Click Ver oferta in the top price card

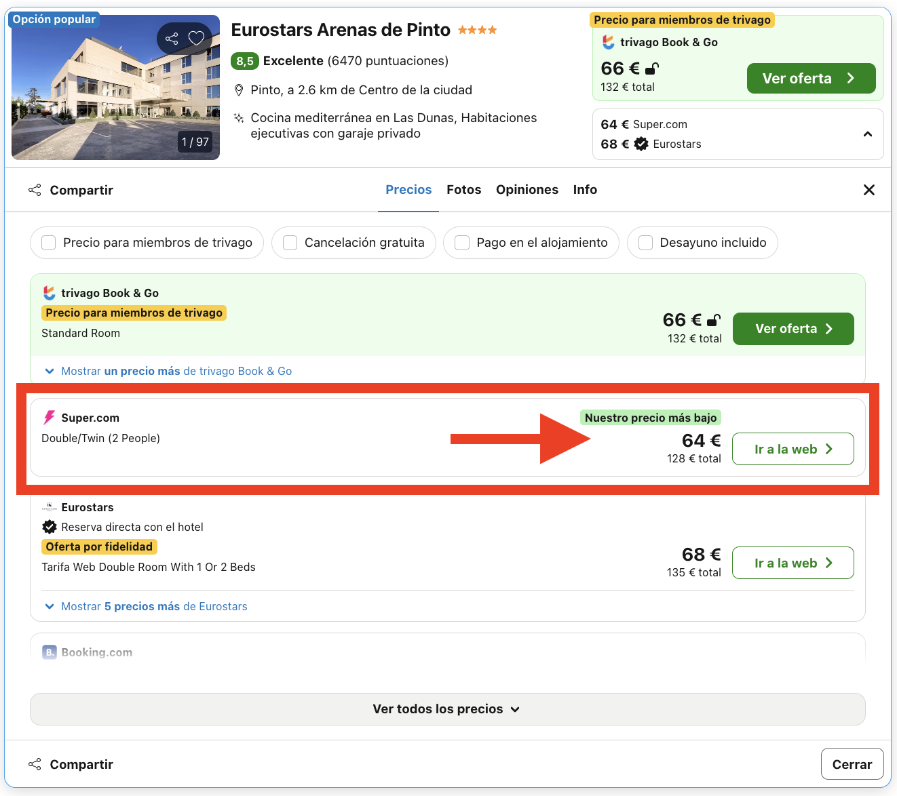click(x=812, y=79)
